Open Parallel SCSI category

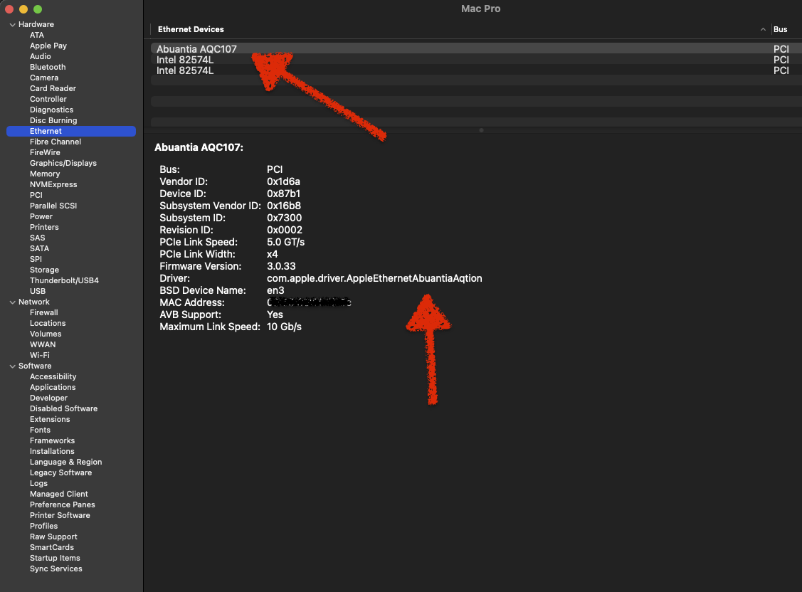(53, 206)
